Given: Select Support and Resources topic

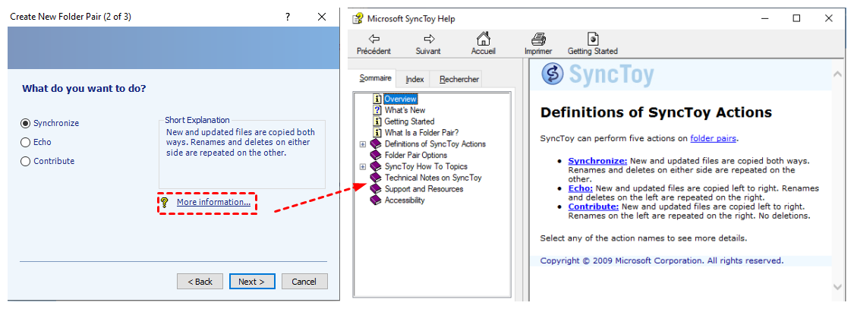Looking at the screenshot, I should (424, 188).
